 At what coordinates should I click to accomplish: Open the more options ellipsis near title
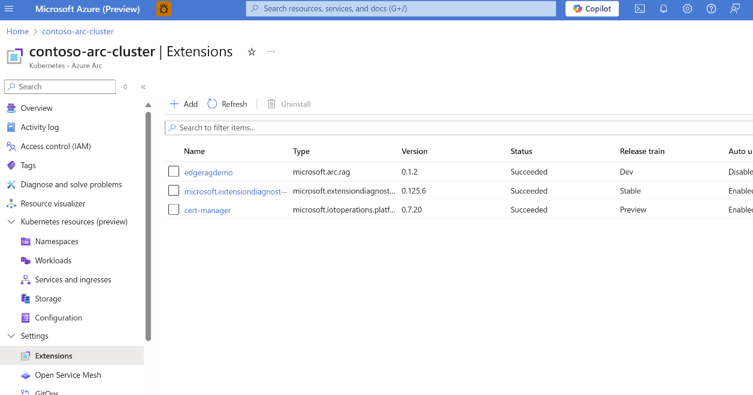pos(271,51)
